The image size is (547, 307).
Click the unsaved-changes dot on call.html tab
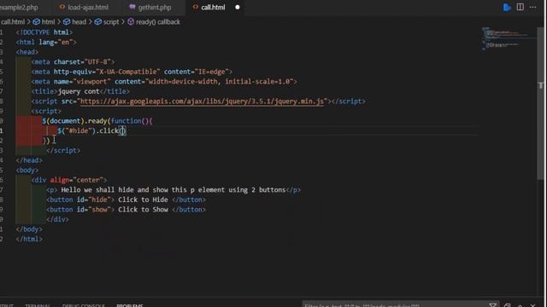pyautogui.click(x=238, y=7)
